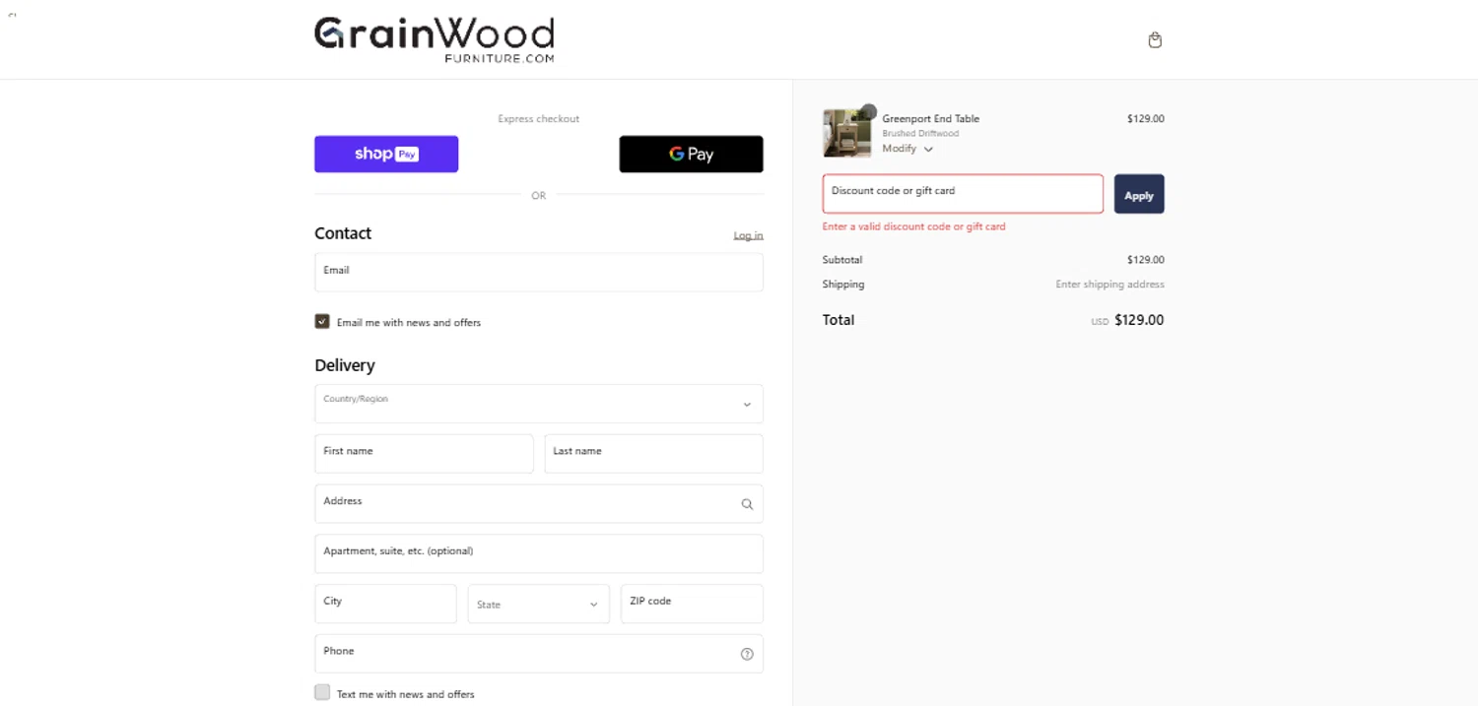
Task: Focus the Discount code or gift card field
Action: [963, 194]
